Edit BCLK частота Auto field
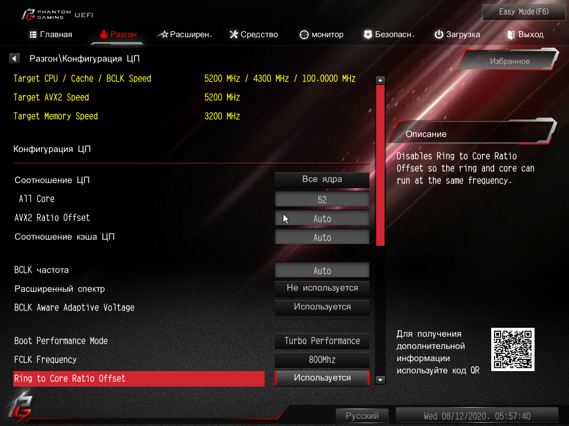The height and width of the screenshot is (426, 569). [x=322, y=270]
